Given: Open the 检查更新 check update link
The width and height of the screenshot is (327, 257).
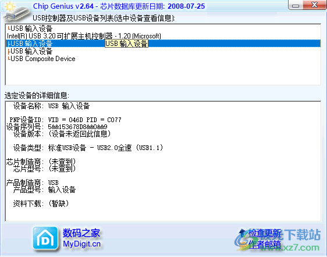Looking at the screenshot, I should pyautogui.click(x=264, y=233).
